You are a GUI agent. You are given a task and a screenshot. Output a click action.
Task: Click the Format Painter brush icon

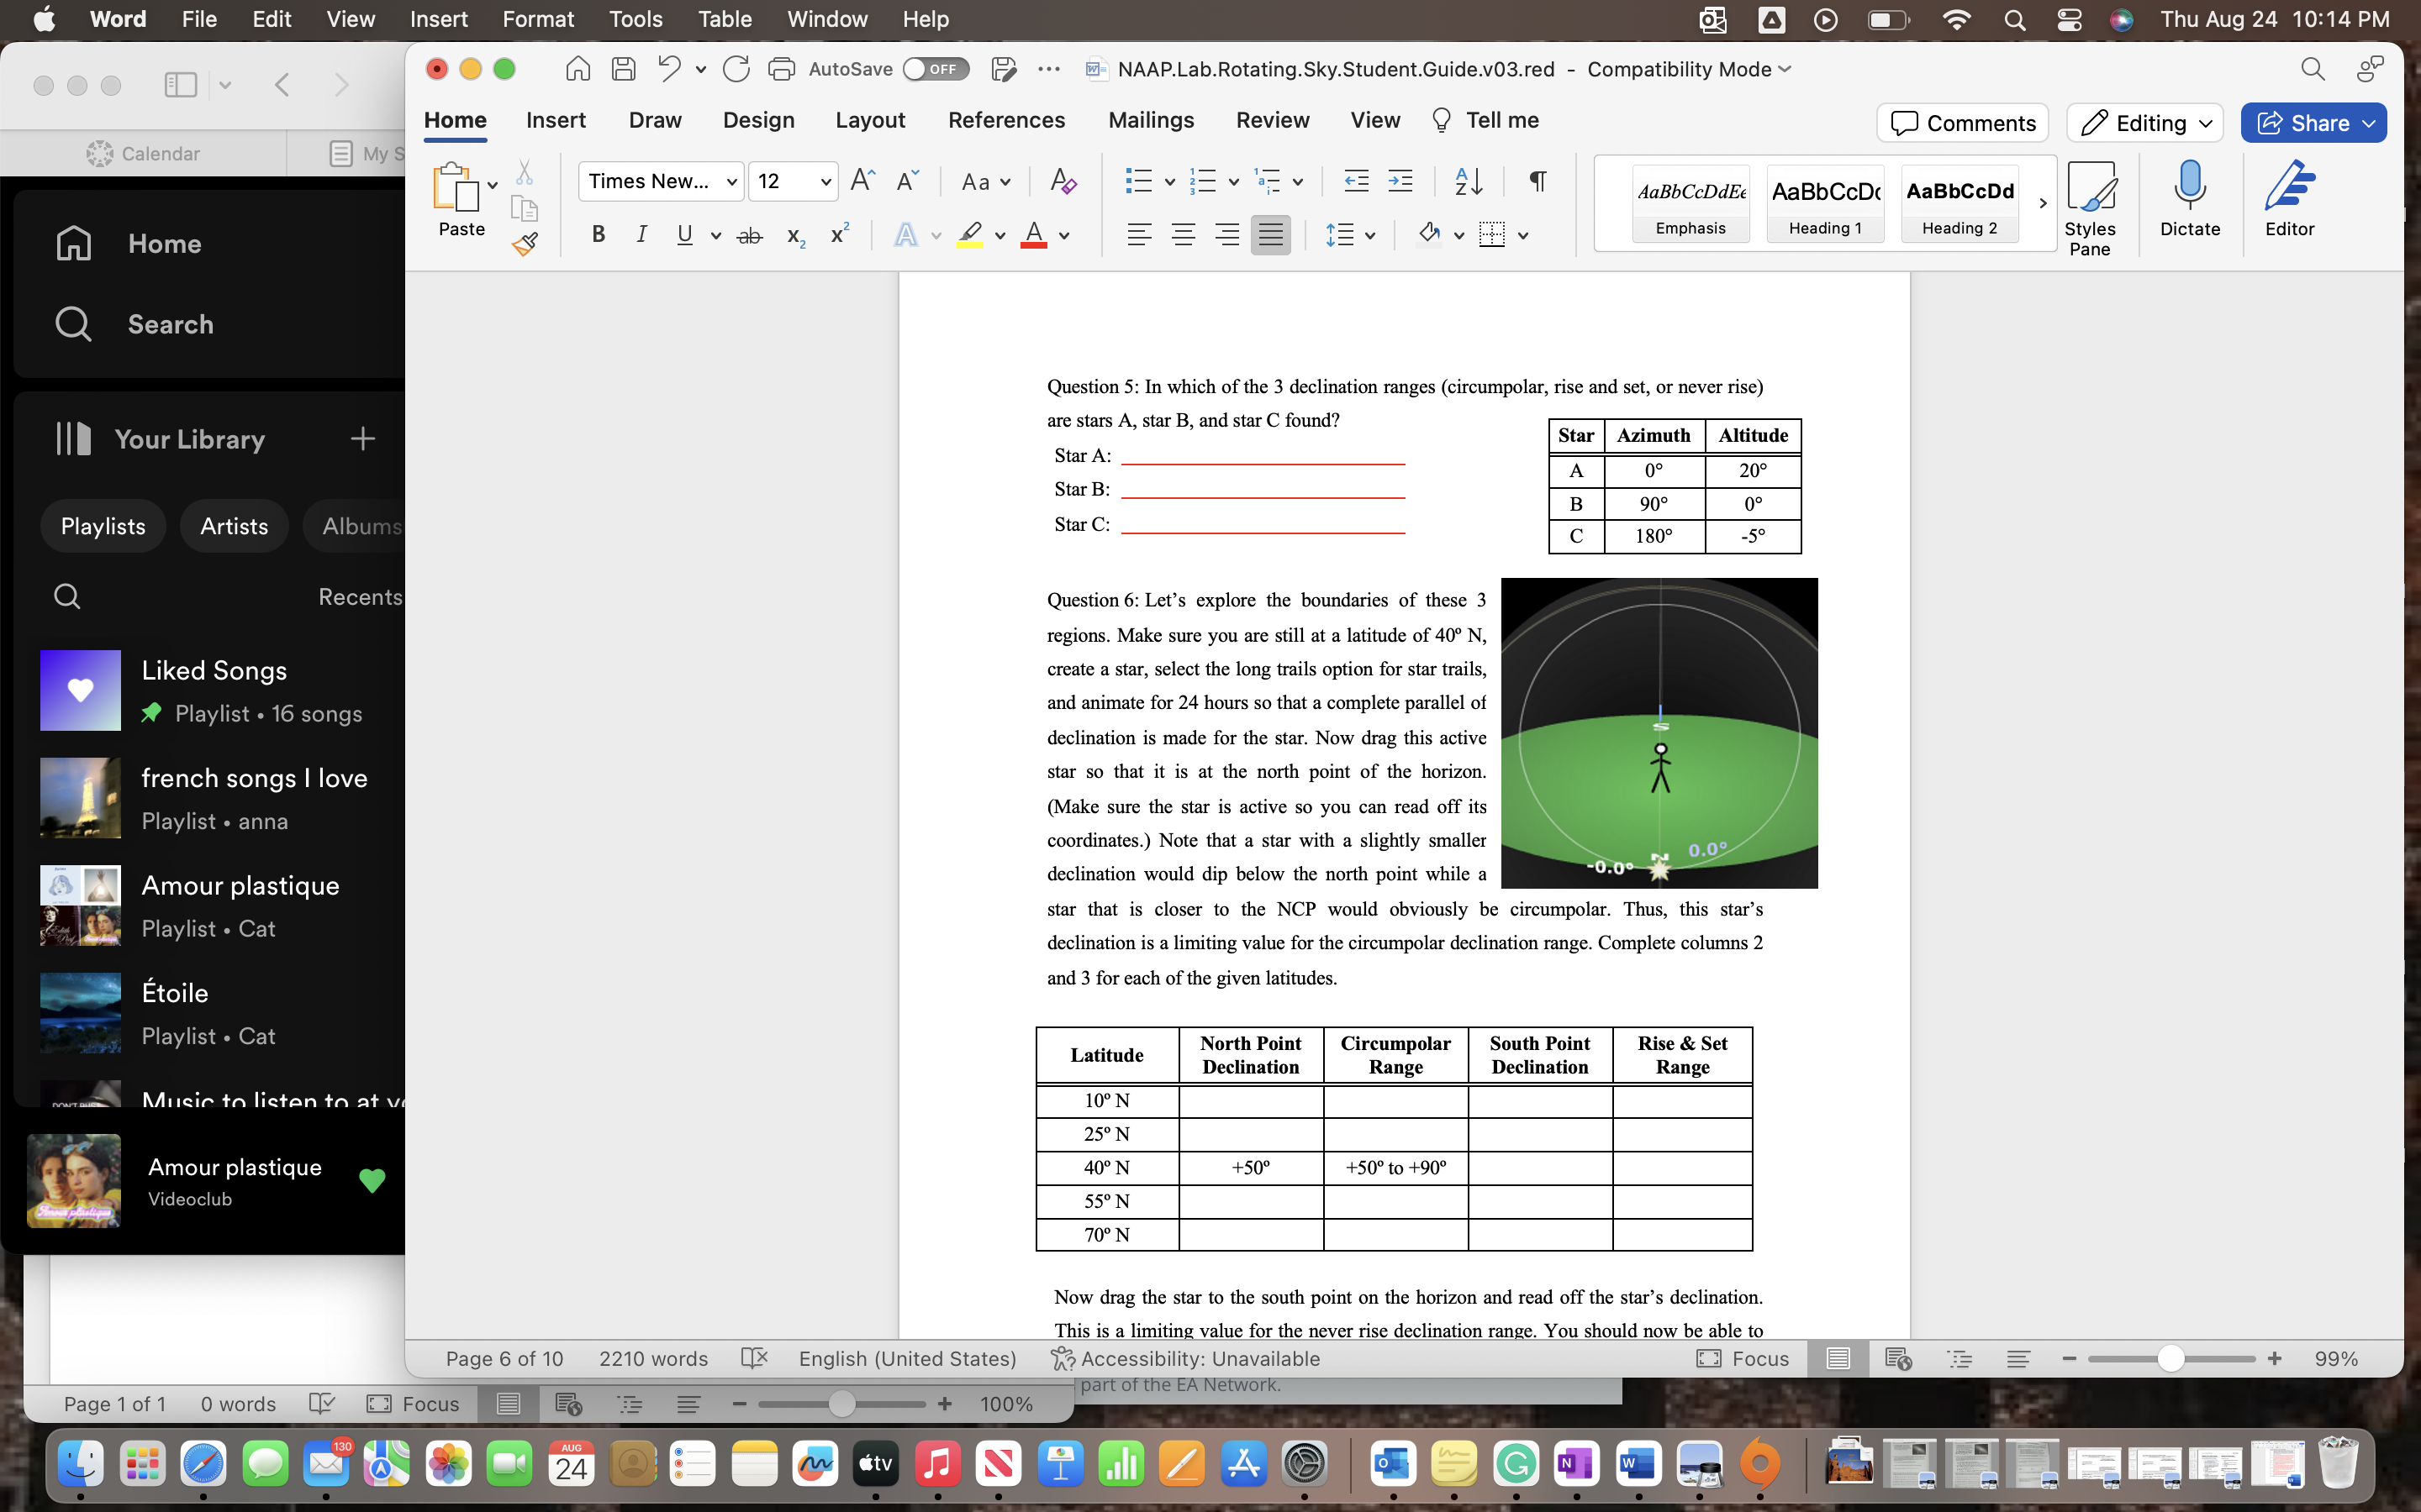pyautogui.click(x=525, y=243)
